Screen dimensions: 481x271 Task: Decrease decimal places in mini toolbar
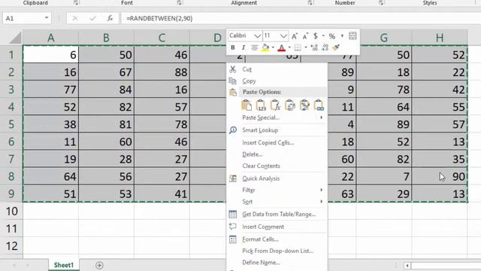pyautogui.click(x=325, y=47)
